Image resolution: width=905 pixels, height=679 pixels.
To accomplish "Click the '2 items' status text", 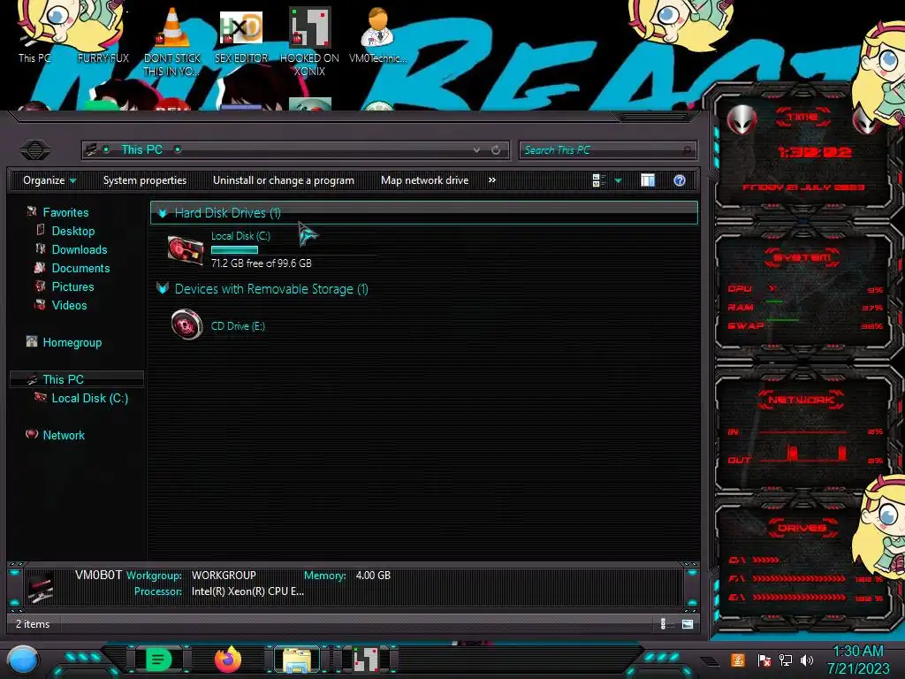I will click(33, 624).
